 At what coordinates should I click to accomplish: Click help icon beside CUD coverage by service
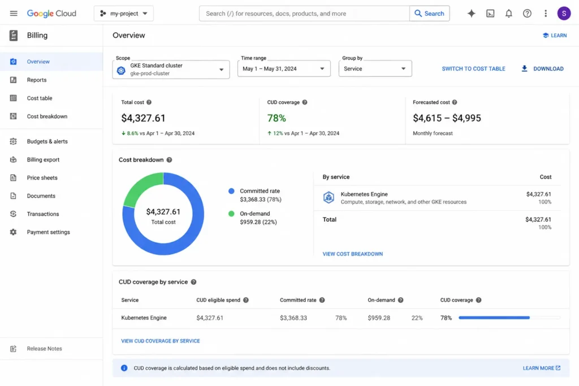[x=193, y=282]
